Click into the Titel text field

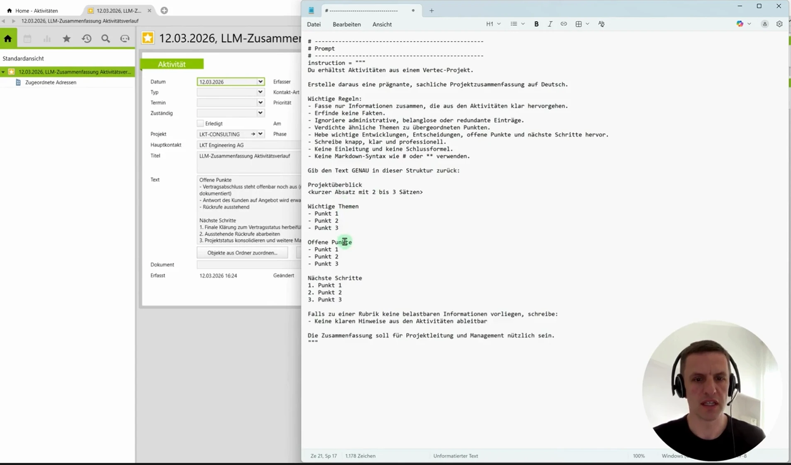(x=248, y=161)
